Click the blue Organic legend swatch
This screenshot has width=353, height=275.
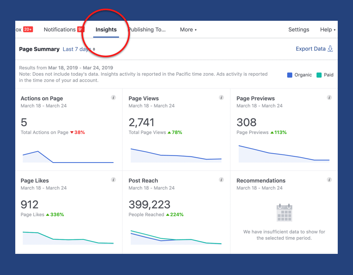tap(290, 75)
